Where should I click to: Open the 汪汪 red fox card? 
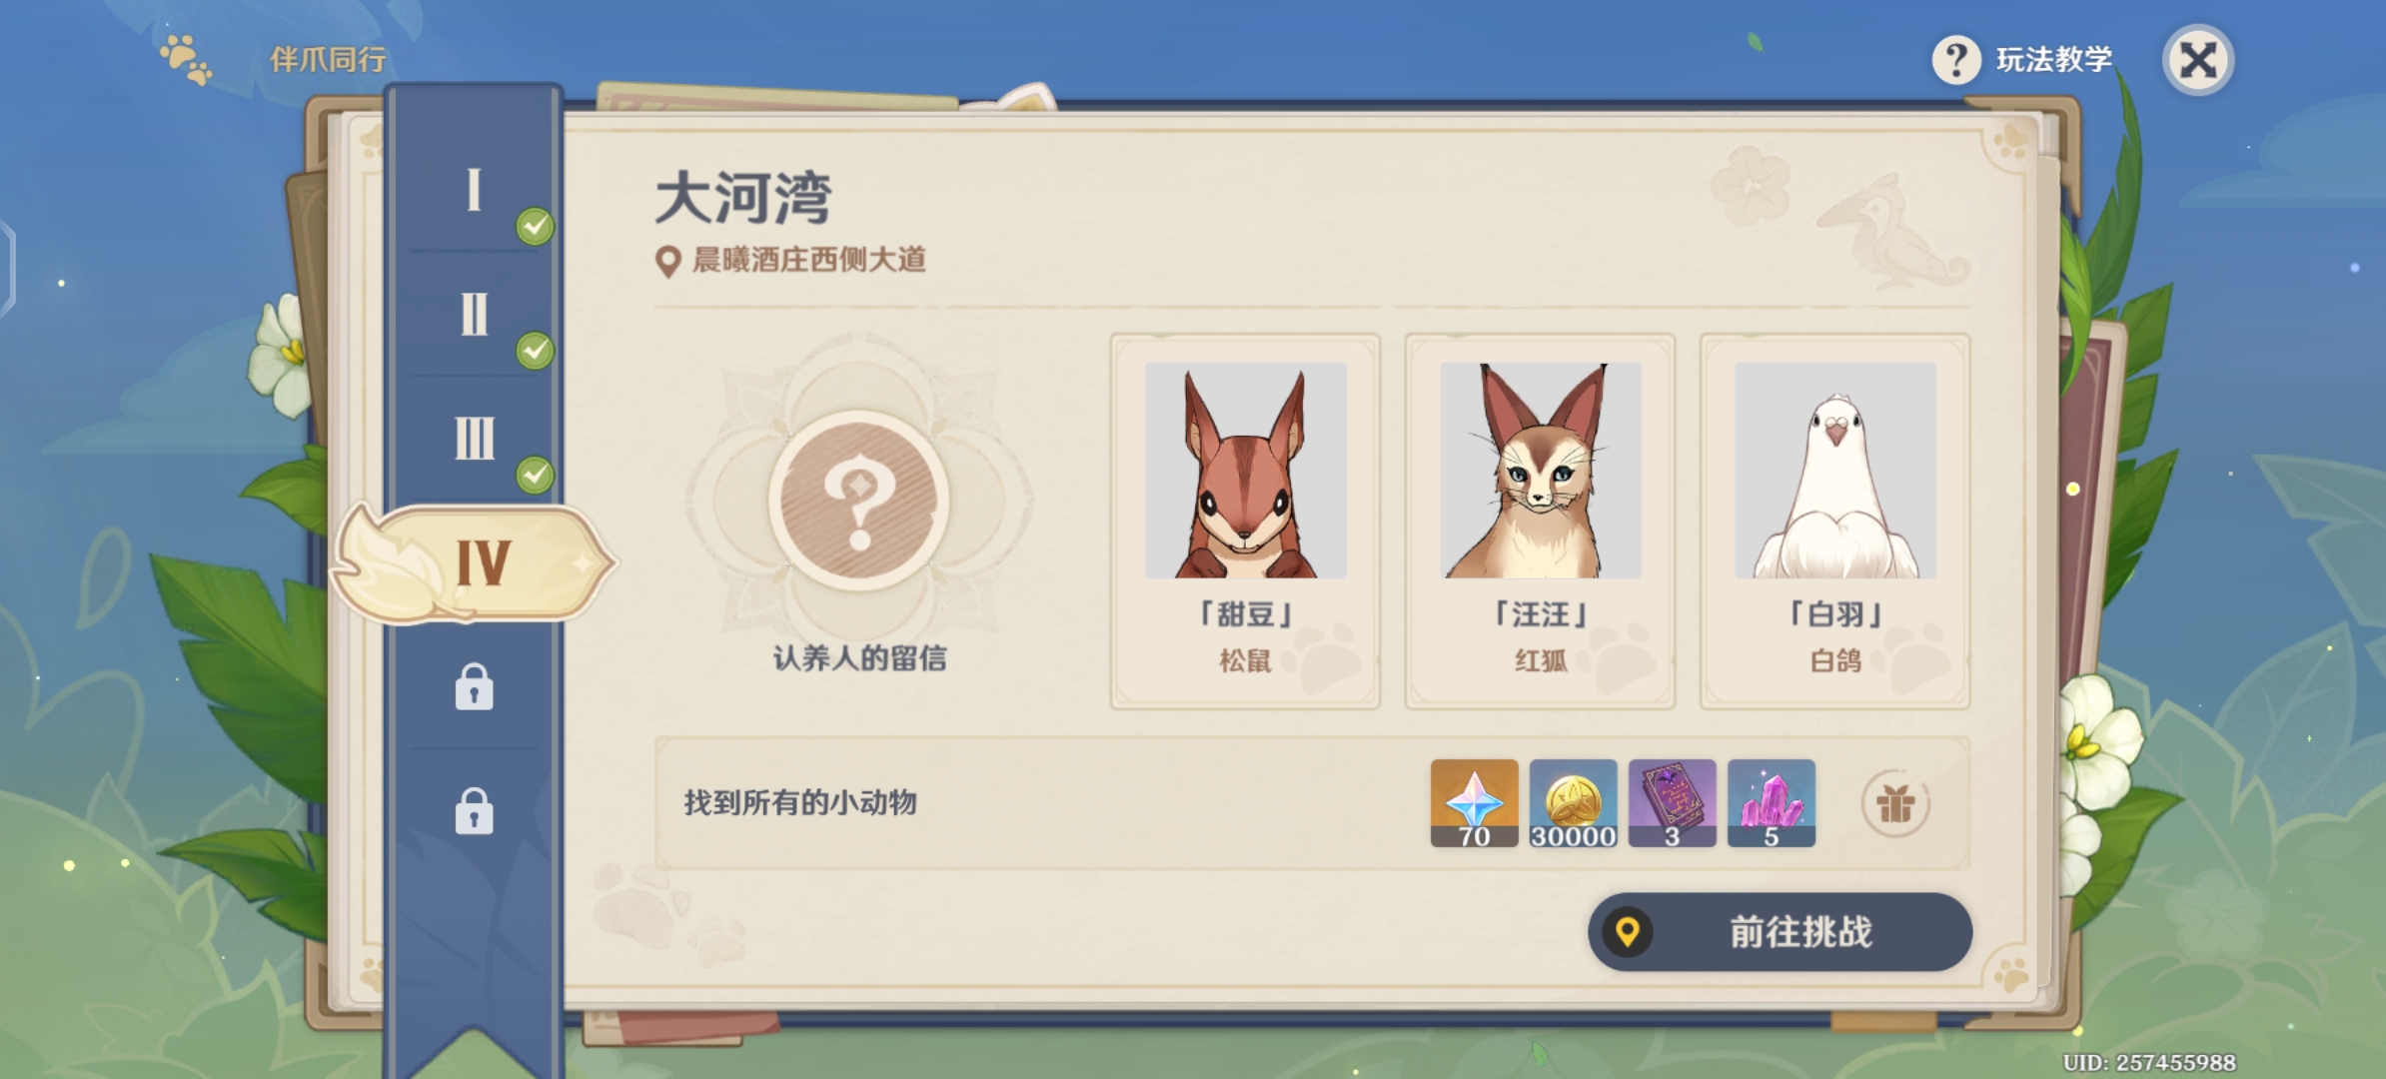[1540, 522]
